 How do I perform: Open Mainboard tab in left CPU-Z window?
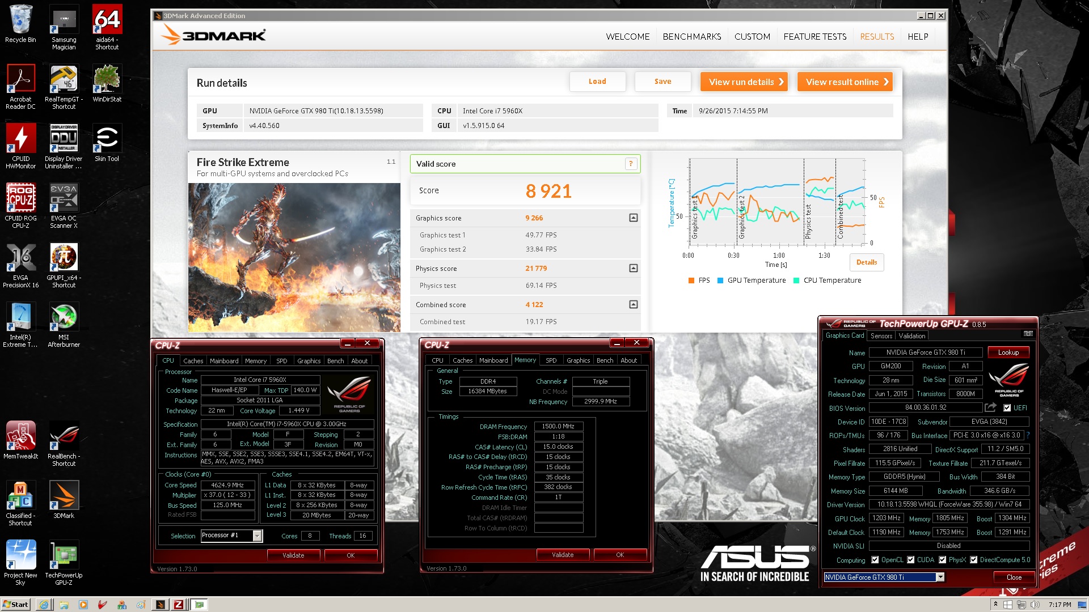coord(224,361)
